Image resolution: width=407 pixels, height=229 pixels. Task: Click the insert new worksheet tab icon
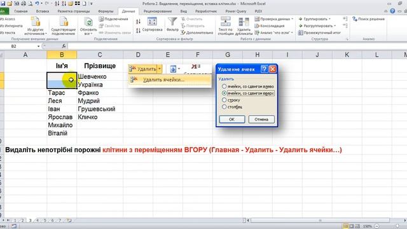click(69, 221)
